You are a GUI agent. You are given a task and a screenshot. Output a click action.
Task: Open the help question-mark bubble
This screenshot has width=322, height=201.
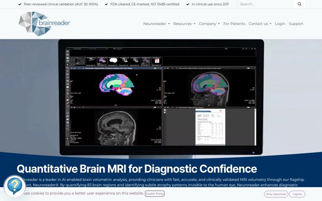[15, 186]
